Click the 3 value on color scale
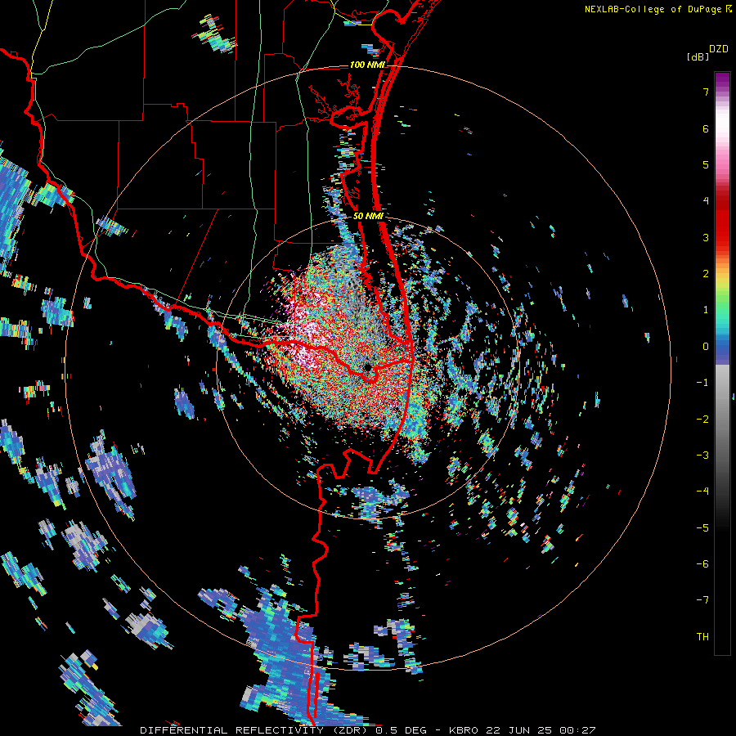The width and height of the screenshot is (736, 736). point(706,237)
